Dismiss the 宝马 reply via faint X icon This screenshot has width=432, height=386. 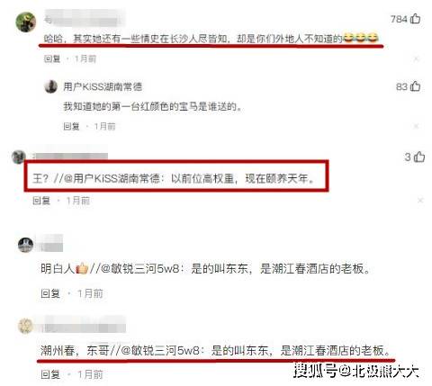pos(416,126)
